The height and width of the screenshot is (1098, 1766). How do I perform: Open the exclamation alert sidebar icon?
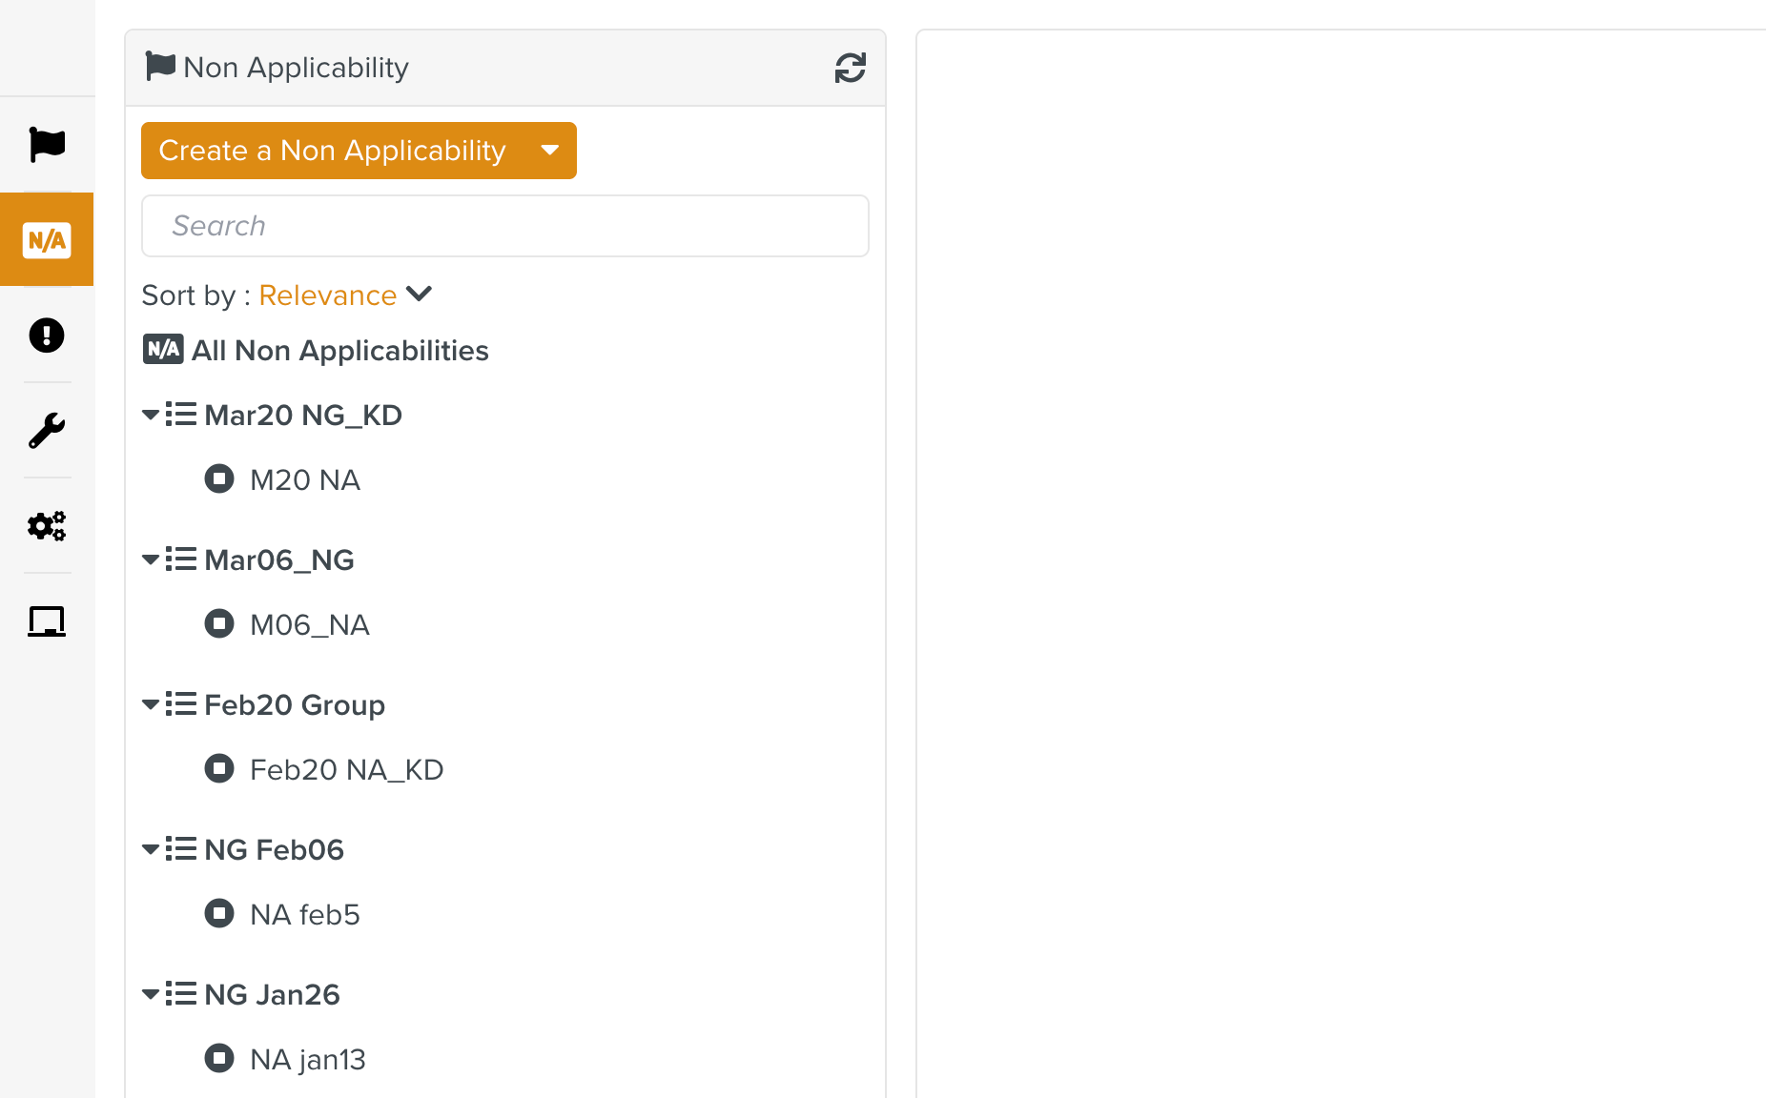click(47, 335)
